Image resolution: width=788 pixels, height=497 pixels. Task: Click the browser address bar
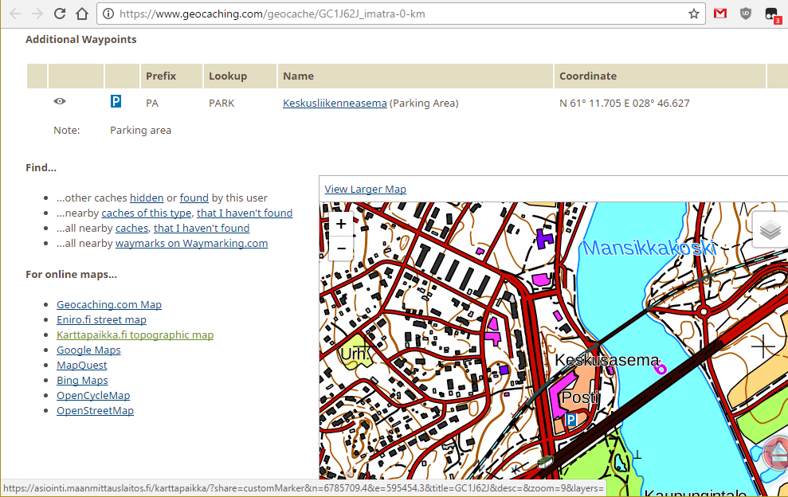click(398, 14)
